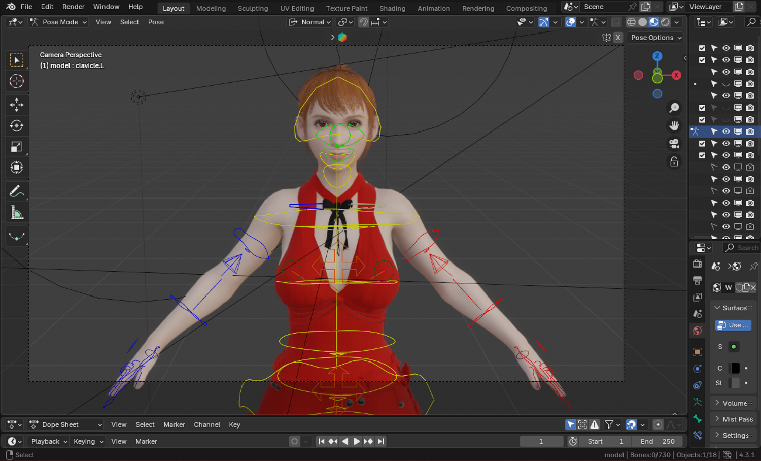This screenshot has height=461, width=761.
Task: Click the pan hand gizmo
Action: click(x=674, y=125)
